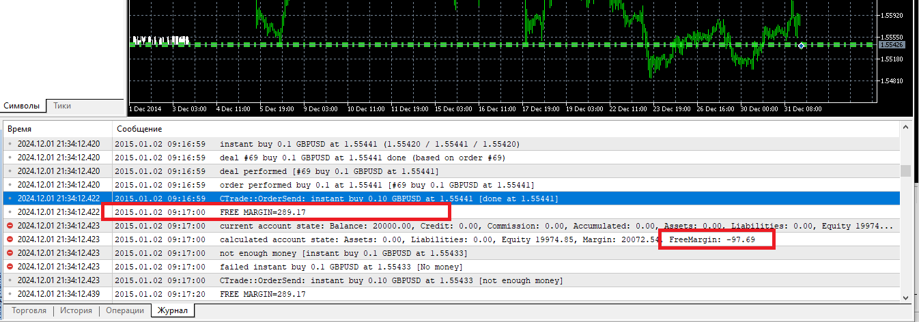Click the highlighted '[done at 1.55441]' log row
Screen dimensions: 919x322
click(451, 199)
